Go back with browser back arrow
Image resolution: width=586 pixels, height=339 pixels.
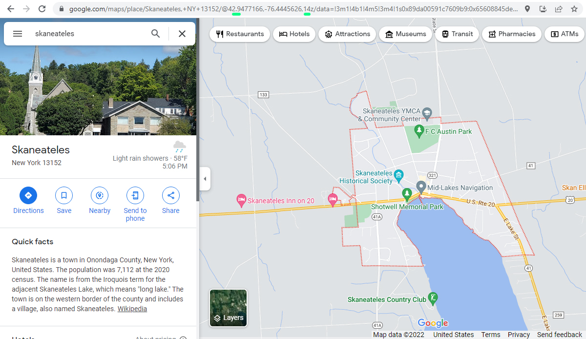point(11,9)
